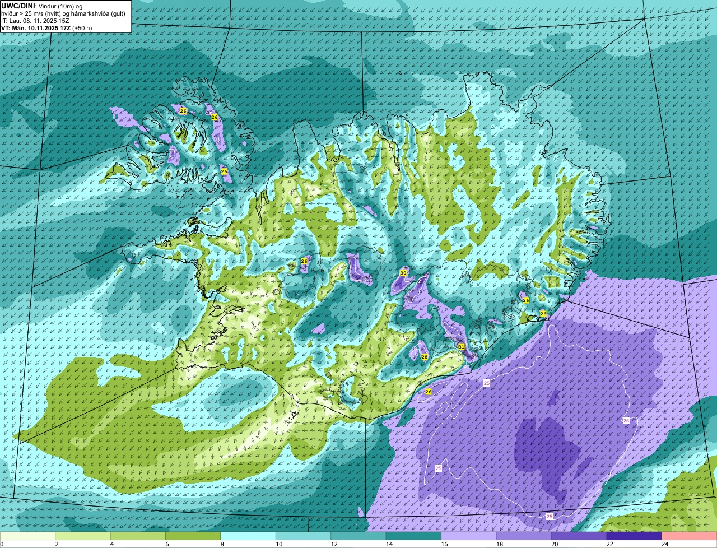The height and width of the screenshot is (548, 717).
Task: Select the cyan 8–10 m/s legend swatch
Action: point(248,536)
